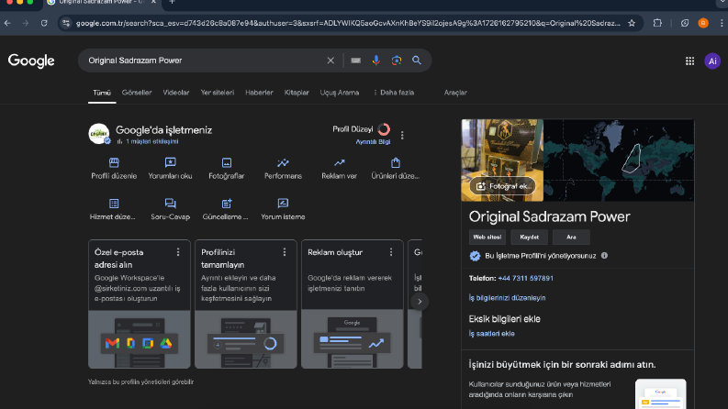
Task: Switch to Görseller tab
Action: pyautogui.click(x=137, y=93)
